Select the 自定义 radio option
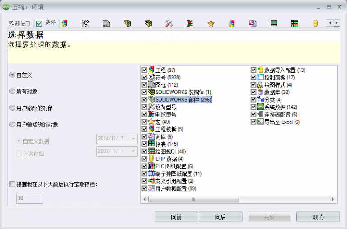This screenshot has height=229, width=347. pyautogui.click(x=12, y=75)
